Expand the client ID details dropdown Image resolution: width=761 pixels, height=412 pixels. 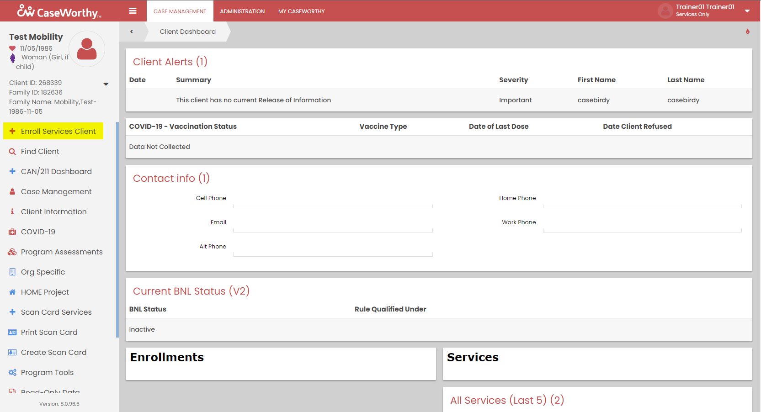click(x=106, y=84)
